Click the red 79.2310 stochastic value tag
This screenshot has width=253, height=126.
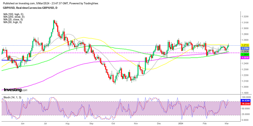tap(245, 103)
